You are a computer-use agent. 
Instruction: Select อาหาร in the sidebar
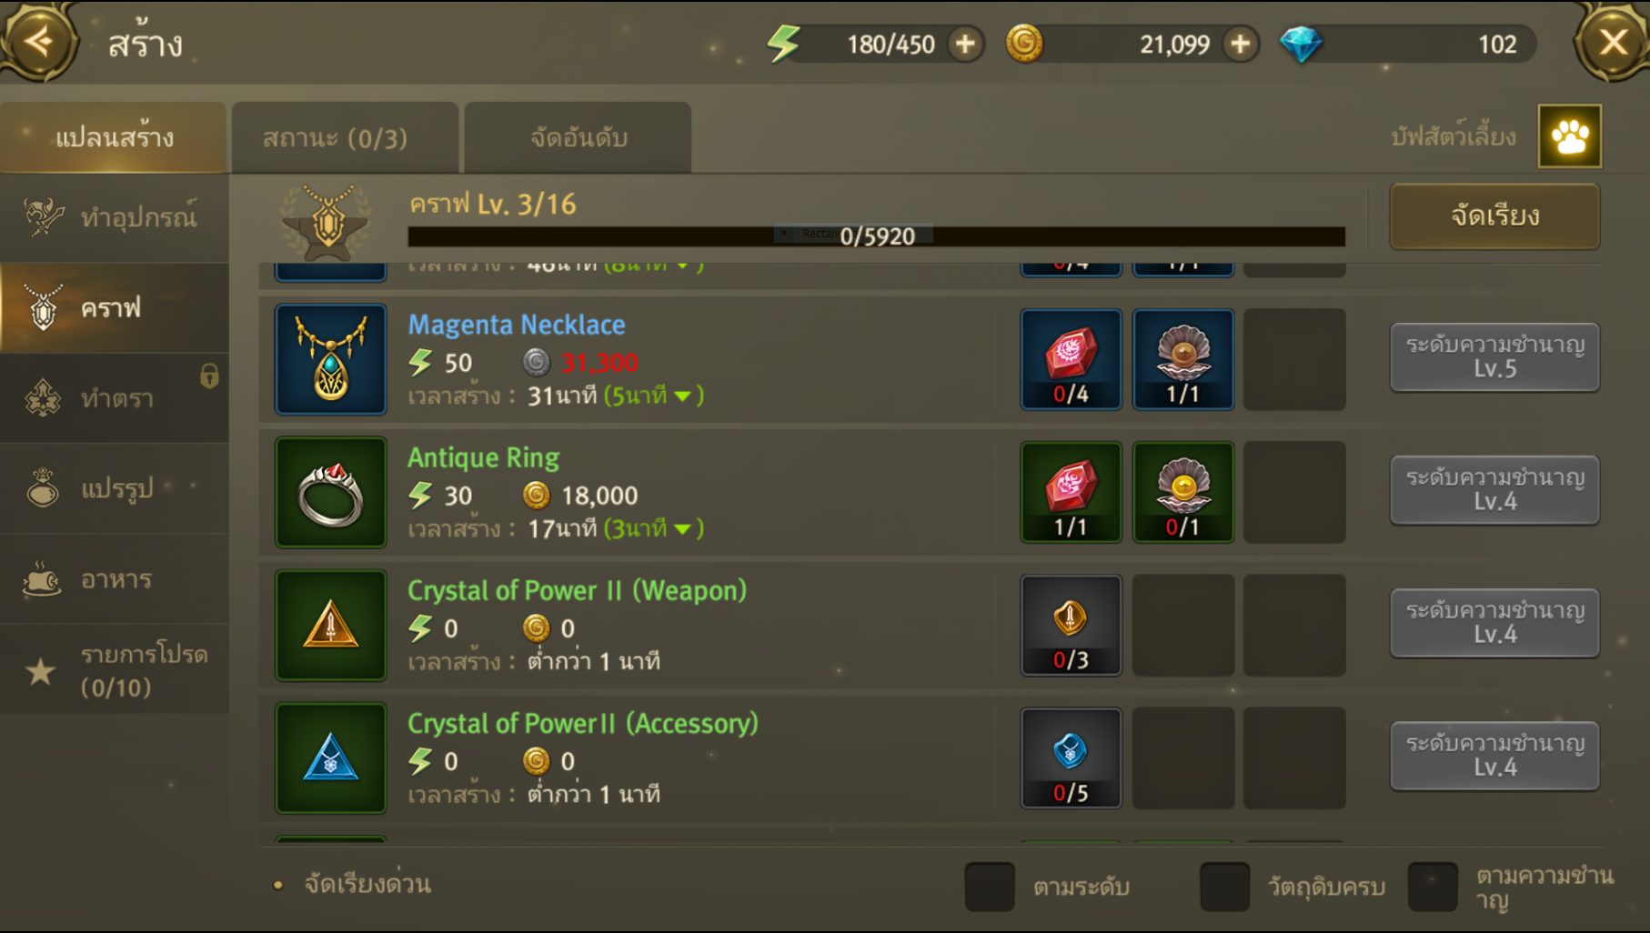click(x=115, y=579)
